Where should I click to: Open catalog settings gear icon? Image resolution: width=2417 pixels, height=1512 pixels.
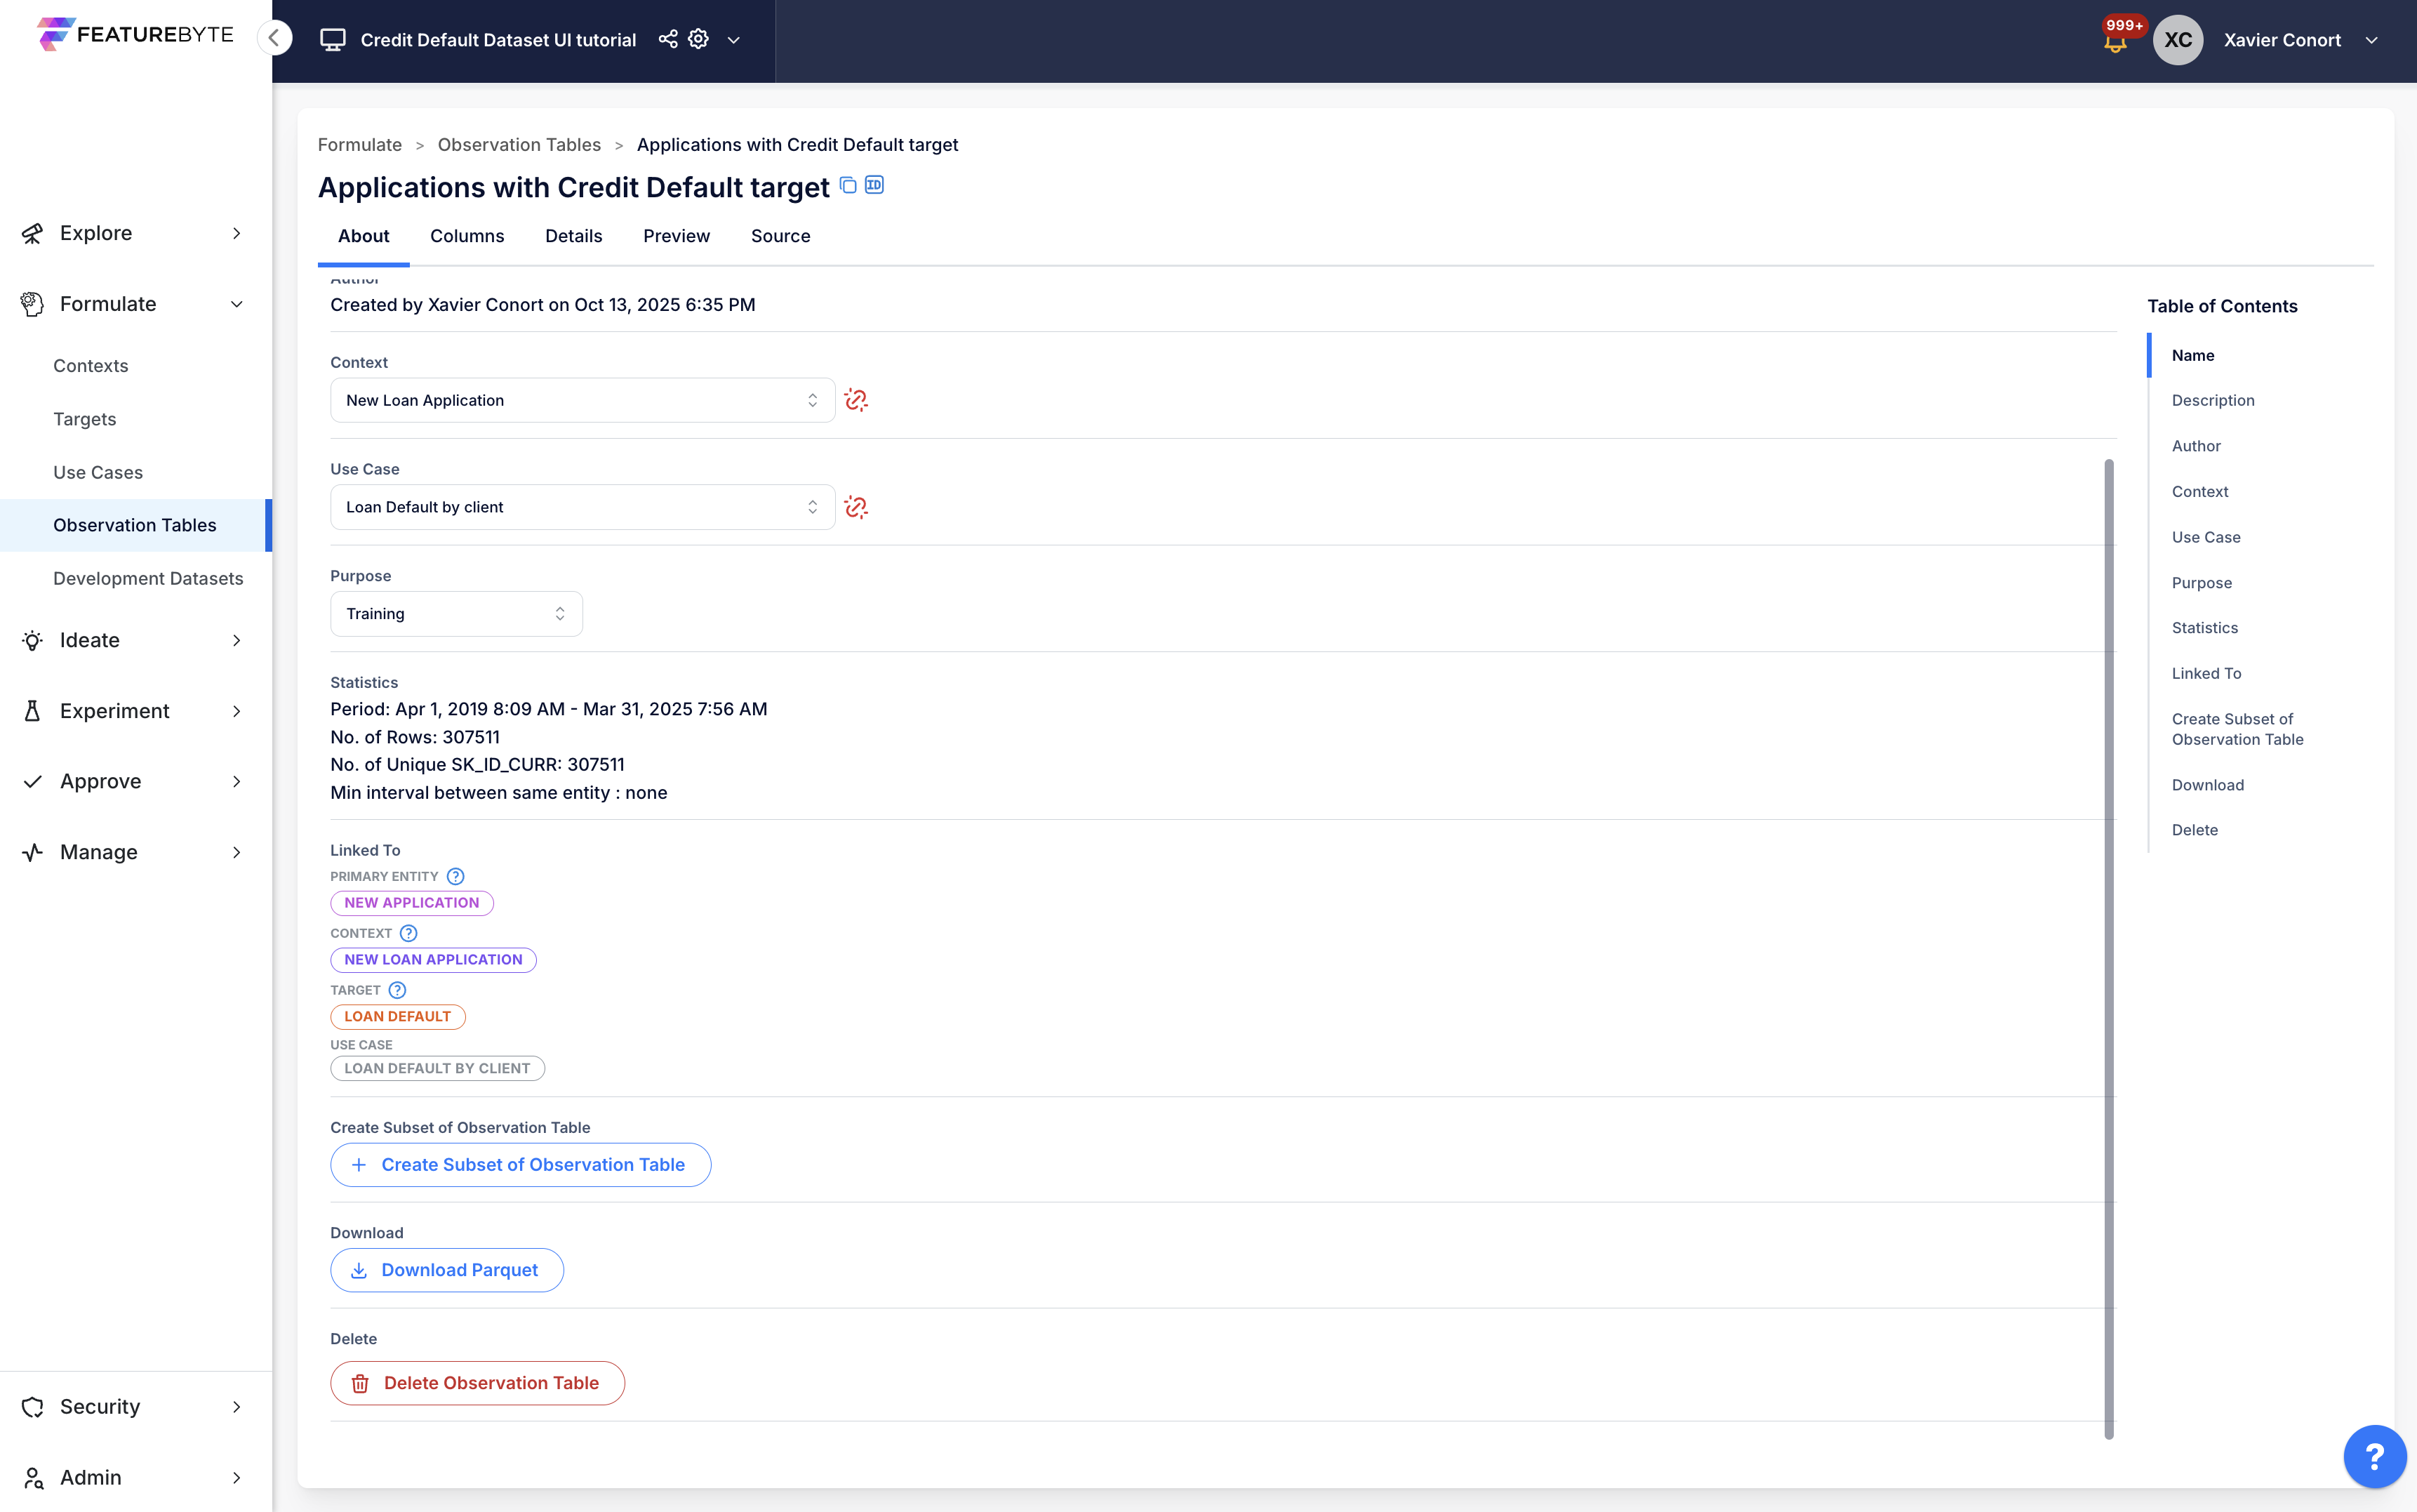(x=699, y=39)
